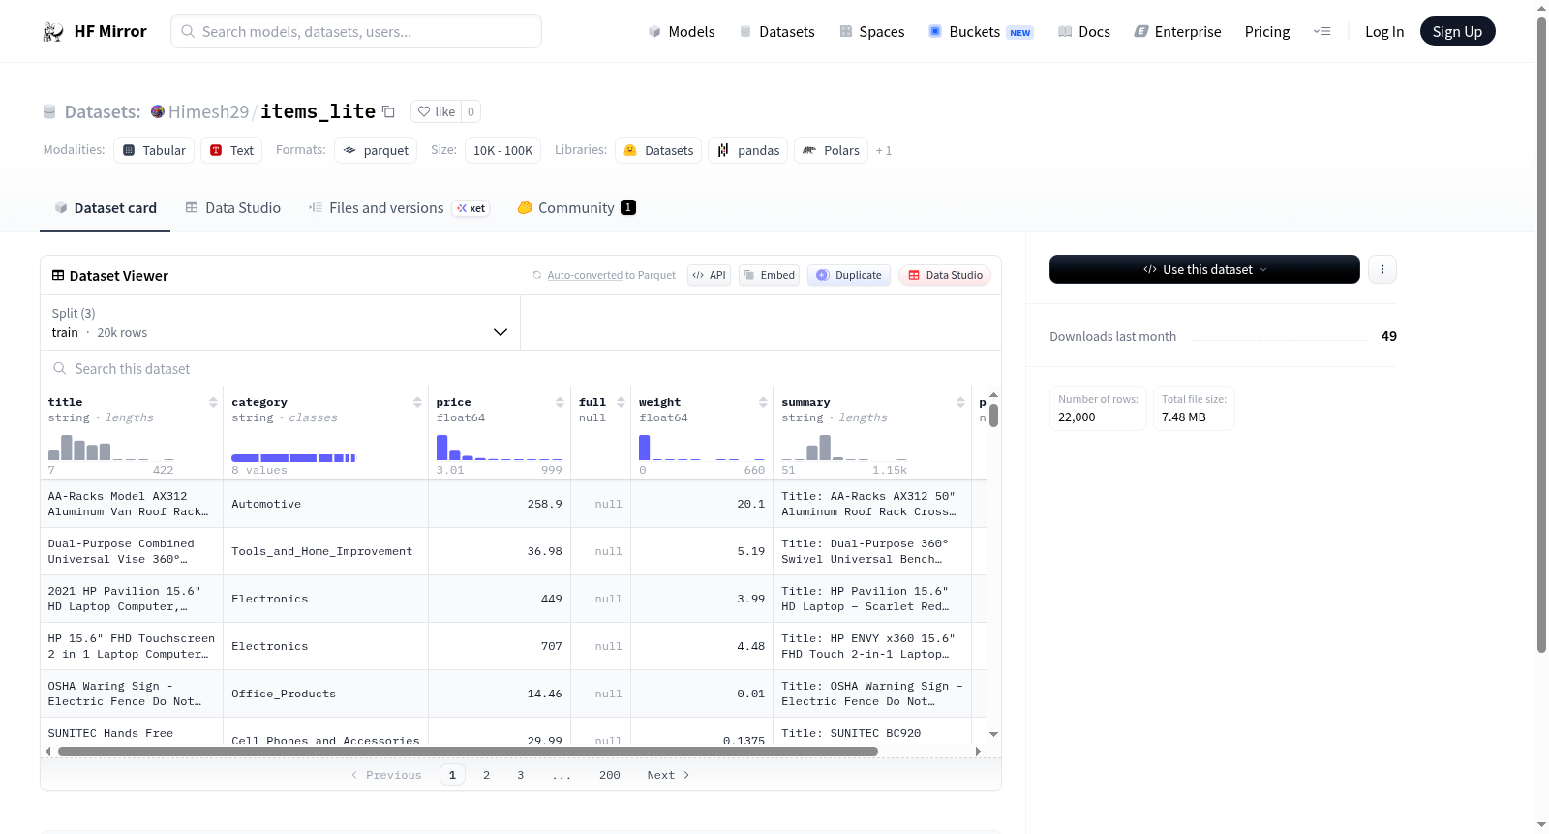
Task: Click the Dataset Viewer table icon
Action: coord(58,276)
